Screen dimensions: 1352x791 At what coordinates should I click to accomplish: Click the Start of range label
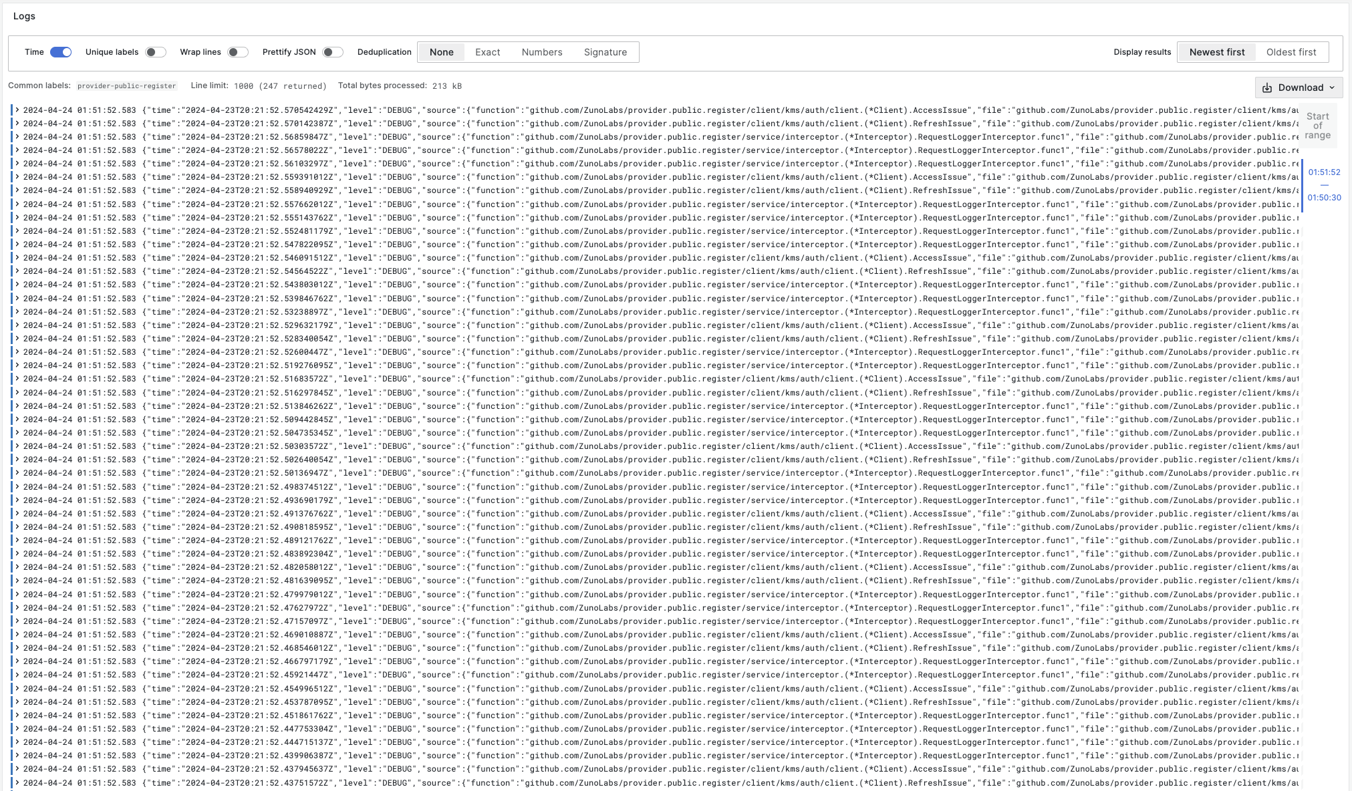(1317, 126)
